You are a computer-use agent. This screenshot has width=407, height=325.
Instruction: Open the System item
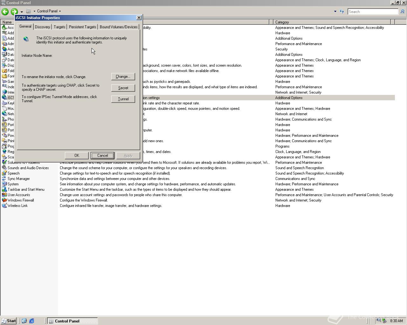(13, 184)
